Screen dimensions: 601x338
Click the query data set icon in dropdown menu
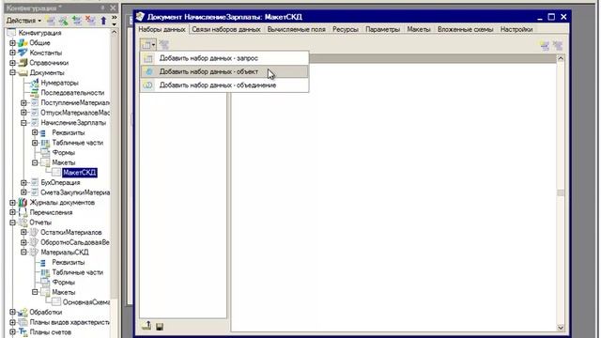pos(148,58)
